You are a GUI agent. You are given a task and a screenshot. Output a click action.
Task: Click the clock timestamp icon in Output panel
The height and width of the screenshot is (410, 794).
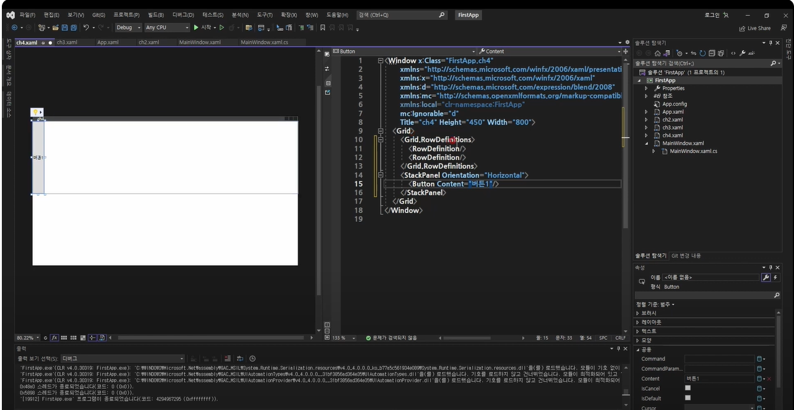pyautogui.click(x=252, y=359)
